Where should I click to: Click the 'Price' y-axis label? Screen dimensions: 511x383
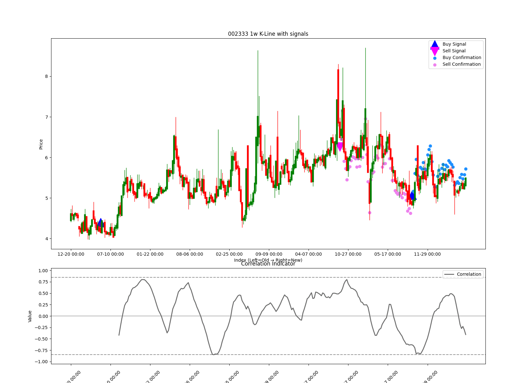(x=41, y=144)
